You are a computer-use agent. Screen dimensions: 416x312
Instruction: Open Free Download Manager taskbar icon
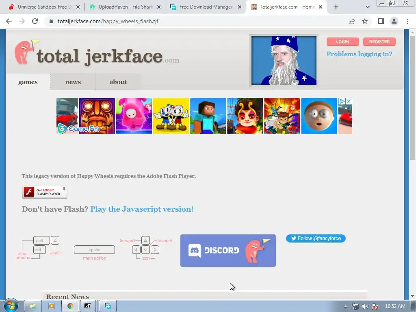click(108, 306)
